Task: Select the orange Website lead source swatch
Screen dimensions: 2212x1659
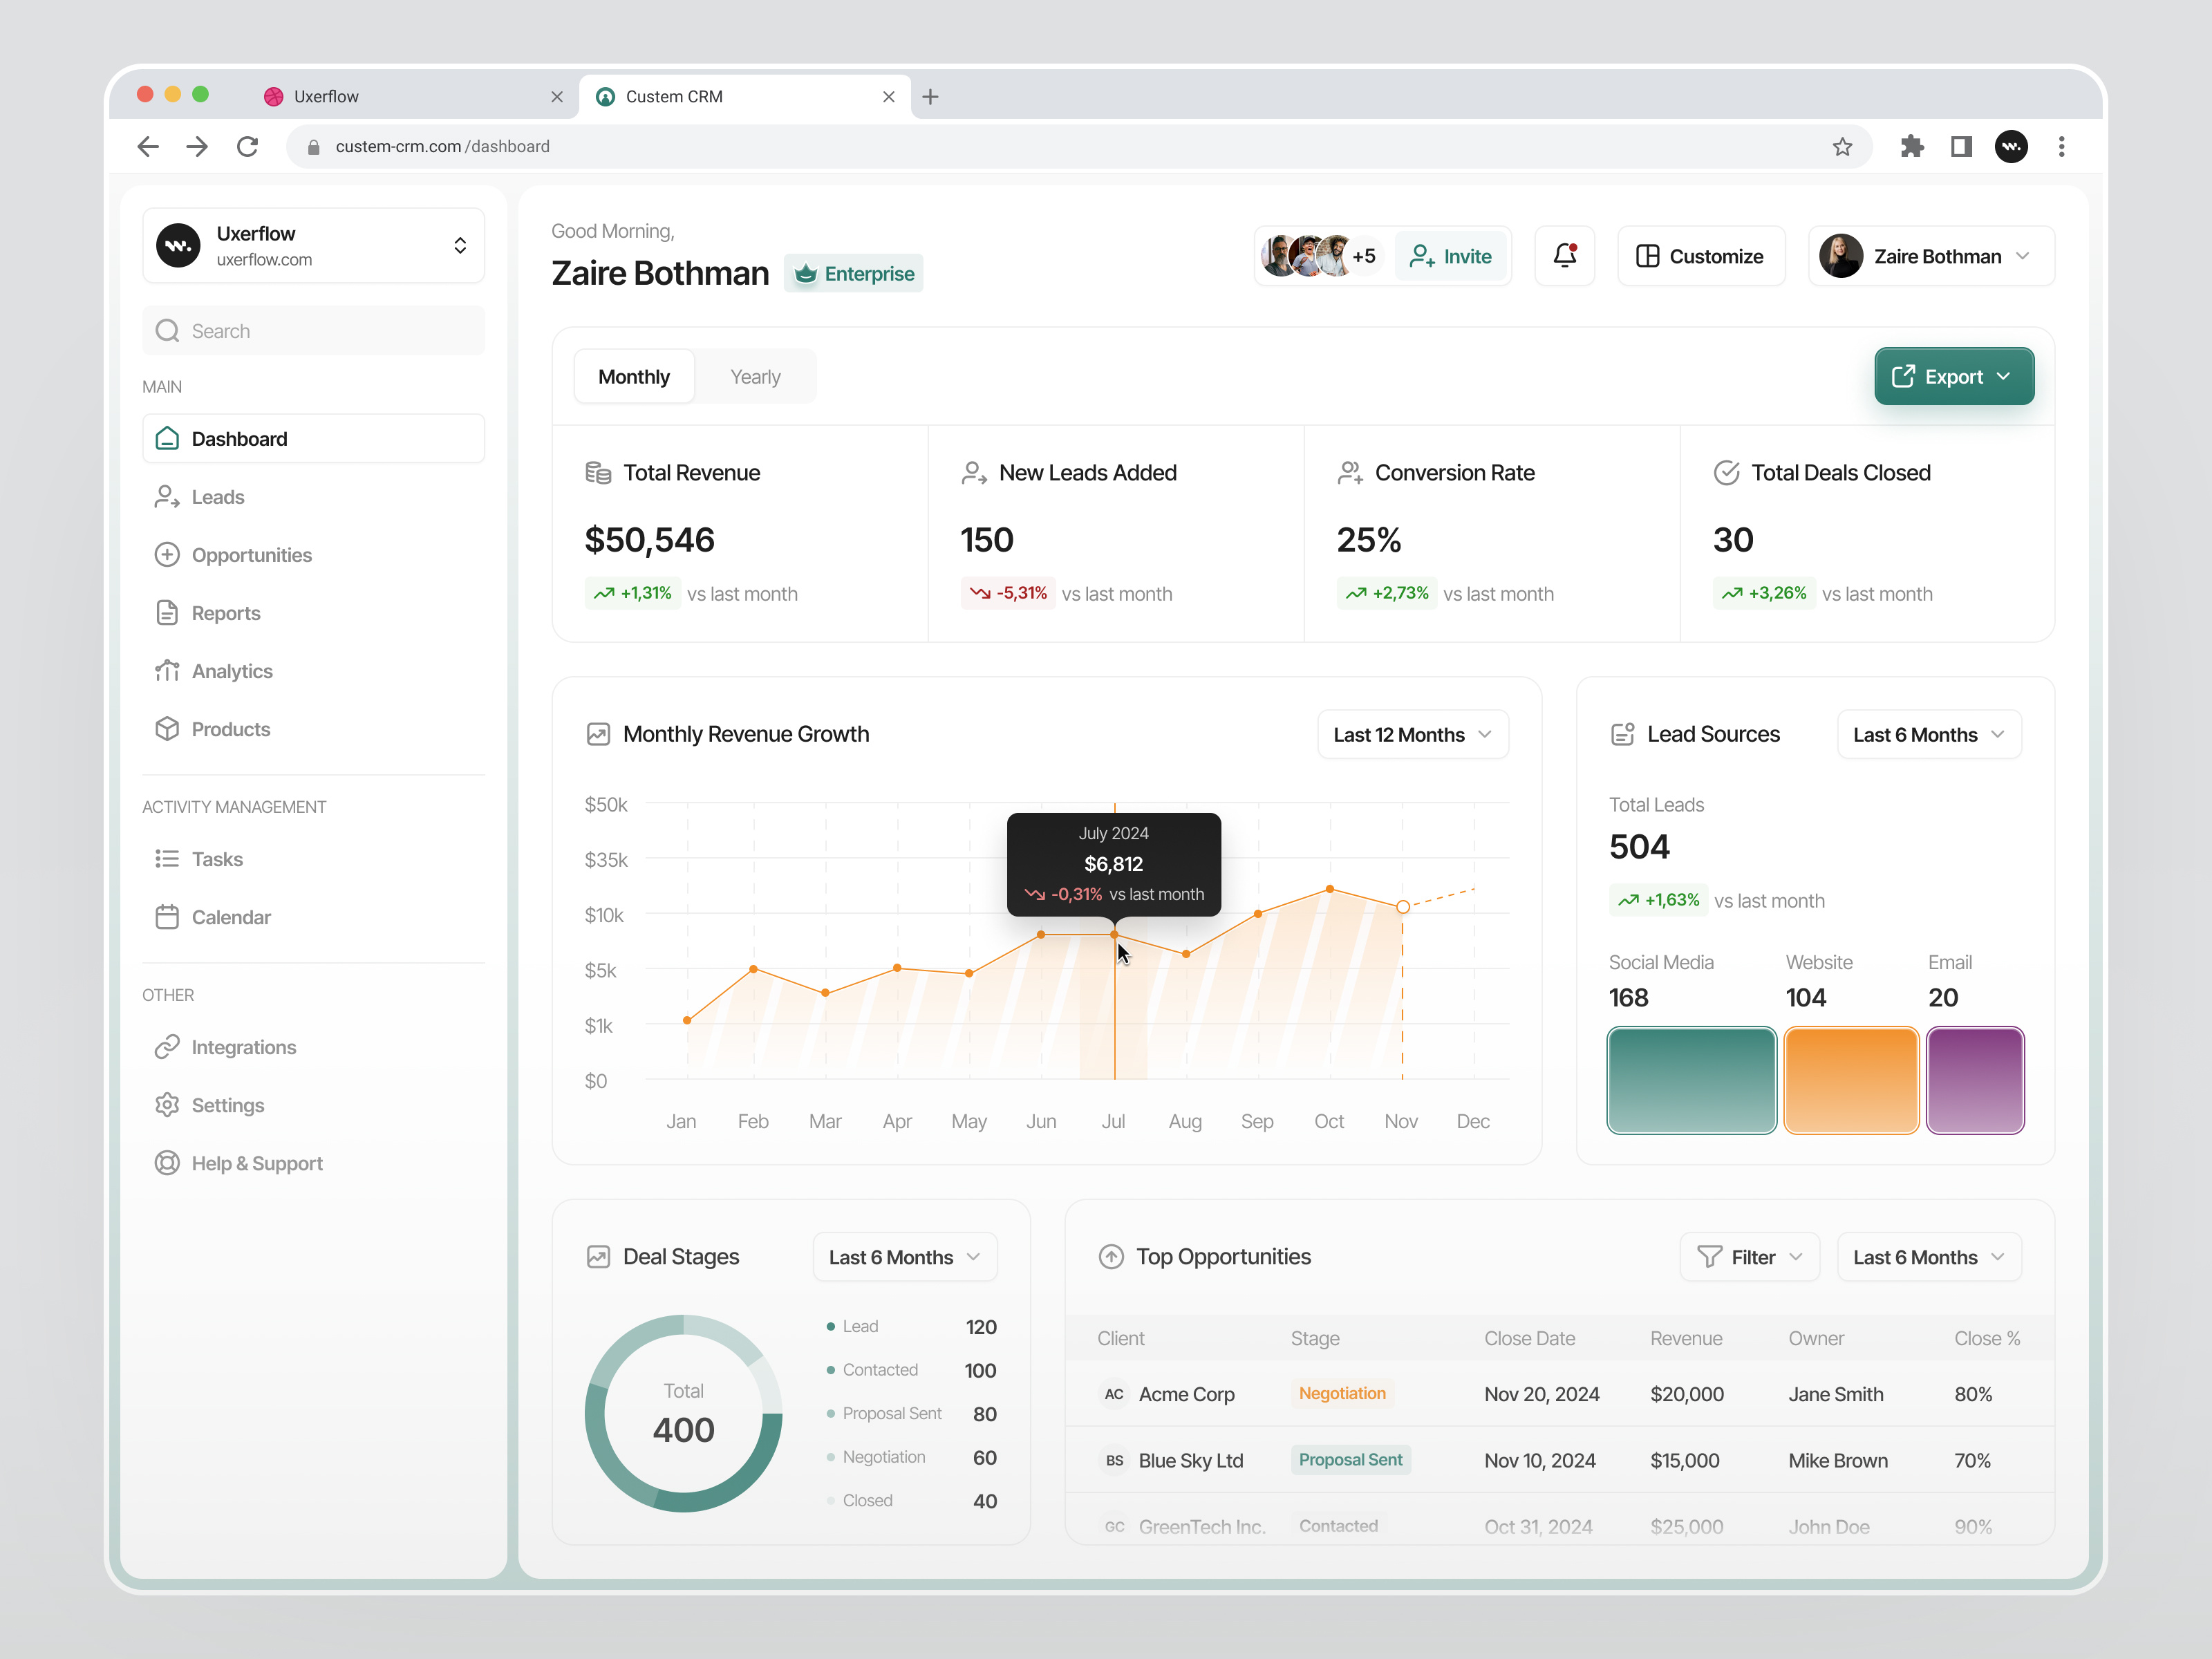Action: (1850, 1080)
